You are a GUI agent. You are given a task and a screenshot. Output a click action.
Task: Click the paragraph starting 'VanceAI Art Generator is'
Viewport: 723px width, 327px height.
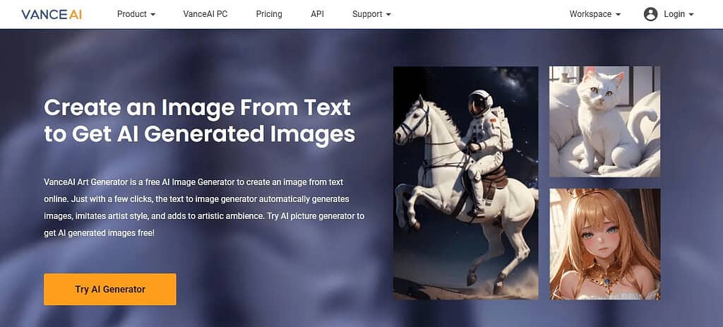click(204, 208)
